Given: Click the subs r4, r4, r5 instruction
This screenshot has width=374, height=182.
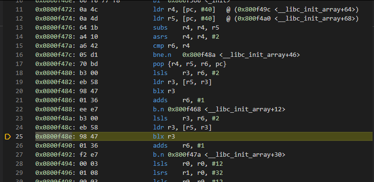Looking at the screenshot, I should pyautogui.click(x=186, y=28).
